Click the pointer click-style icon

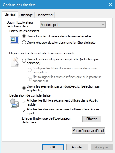[15, 62]
